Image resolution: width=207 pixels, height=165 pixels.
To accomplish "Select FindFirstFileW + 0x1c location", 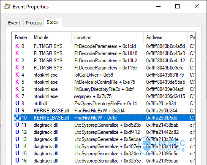I will 95,118.
